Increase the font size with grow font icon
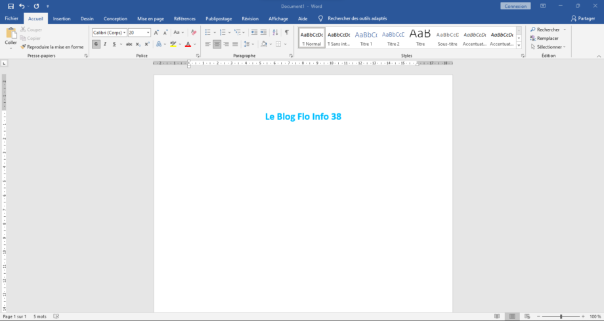The width and height of the screenshot is (604, 321). [156, 33]
